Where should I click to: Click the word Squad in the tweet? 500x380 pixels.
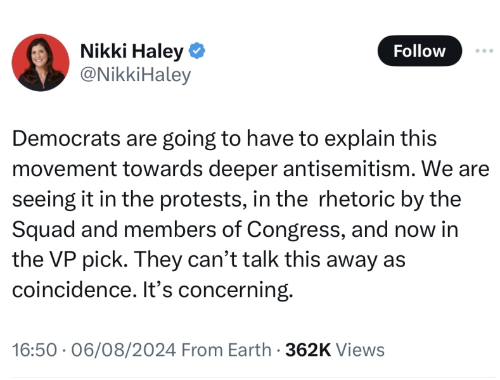tap(39, 229)
